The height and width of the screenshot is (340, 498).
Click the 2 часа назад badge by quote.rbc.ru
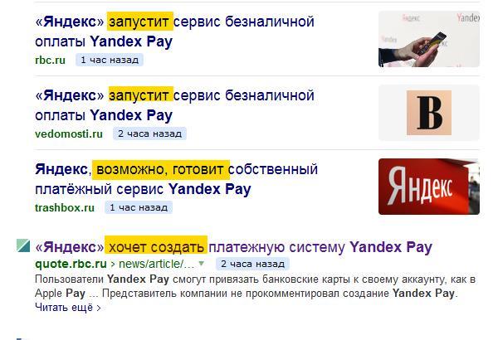pos(252,264)
